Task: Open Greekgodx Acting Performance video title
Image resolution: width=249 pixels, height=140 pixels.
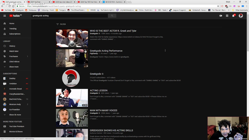Action: tap(106, 51)
